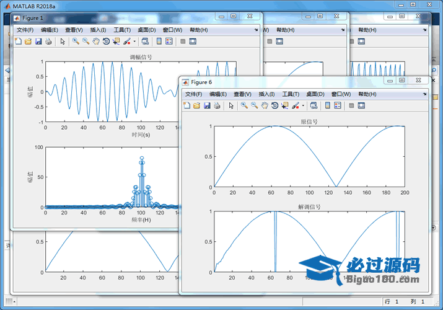This screenshot has height=310, width=443.
Task: Click Show Plot Tools icon in Figure 6
Action: point(362,105)
